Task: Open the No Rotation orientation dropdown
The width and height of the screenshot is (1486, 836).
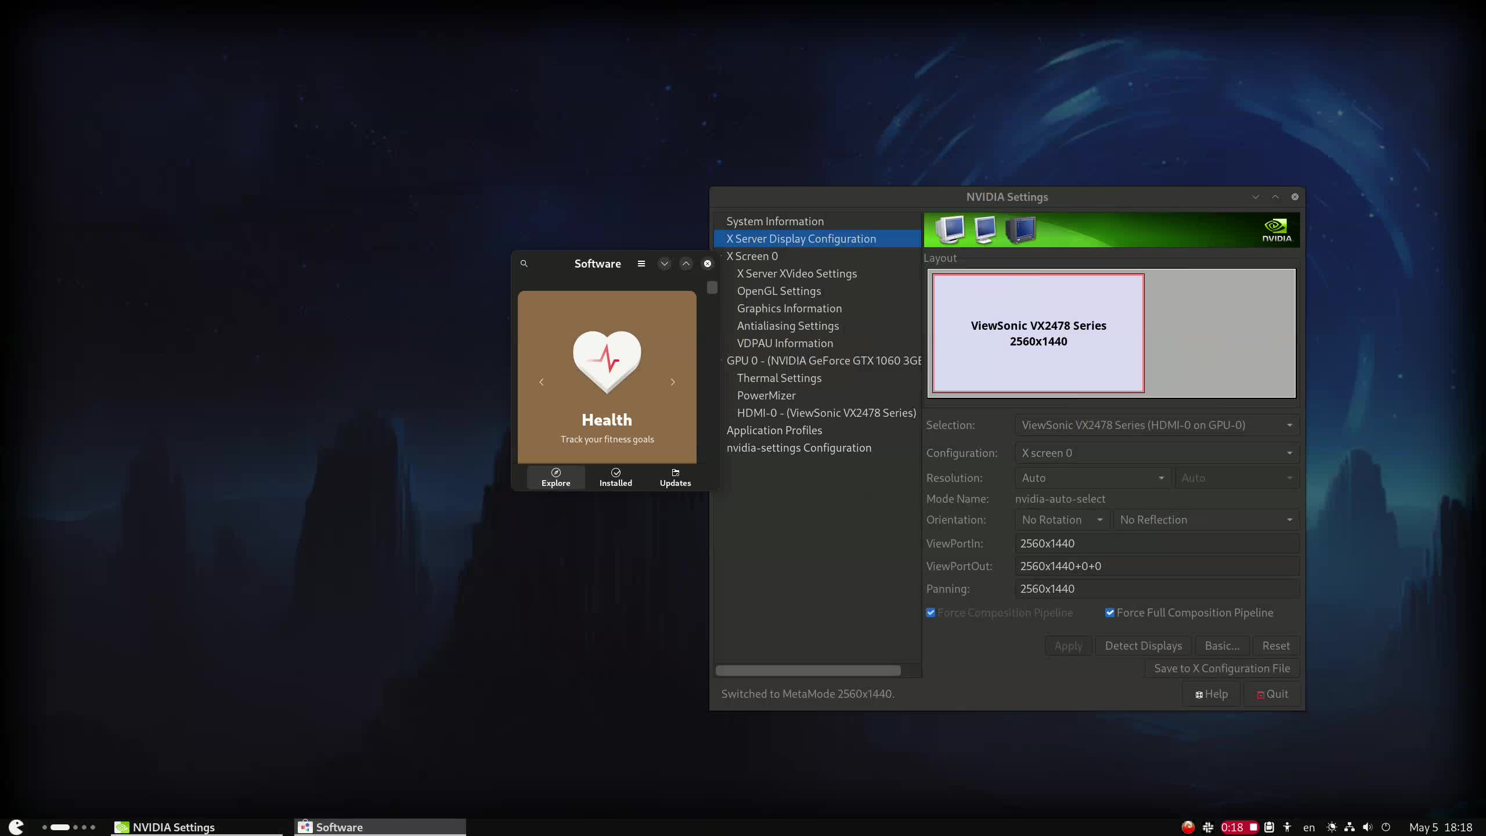Action: coord(1062,520)
